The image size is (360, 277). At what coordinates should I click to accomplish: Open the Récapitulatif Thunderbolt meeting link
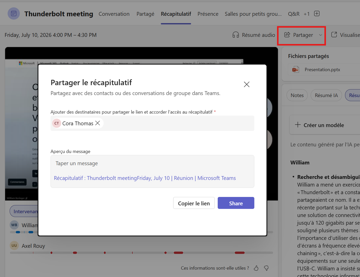(x=145, y=178)
